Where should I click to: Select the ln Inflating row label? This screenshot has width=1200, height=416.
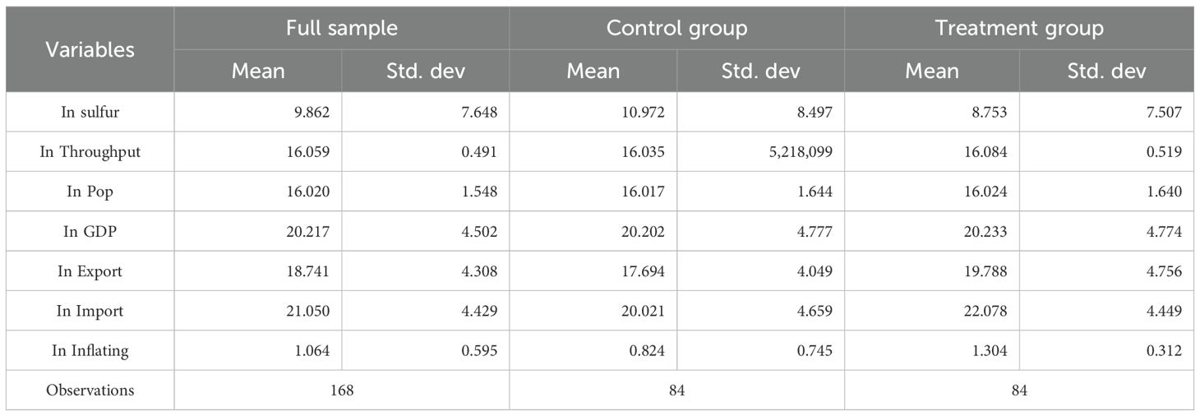pos(90,351)
